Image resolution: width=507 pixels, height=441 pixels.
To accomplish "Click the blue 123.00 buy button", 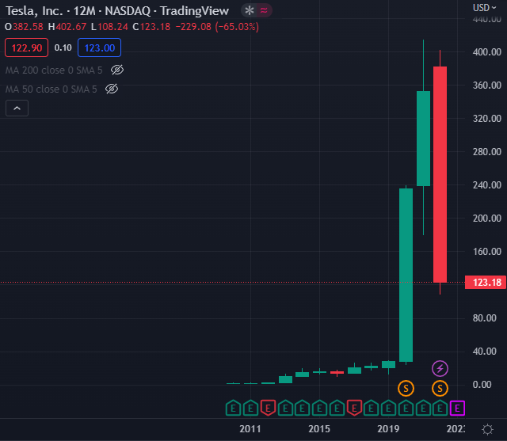I will pos(99,48).
